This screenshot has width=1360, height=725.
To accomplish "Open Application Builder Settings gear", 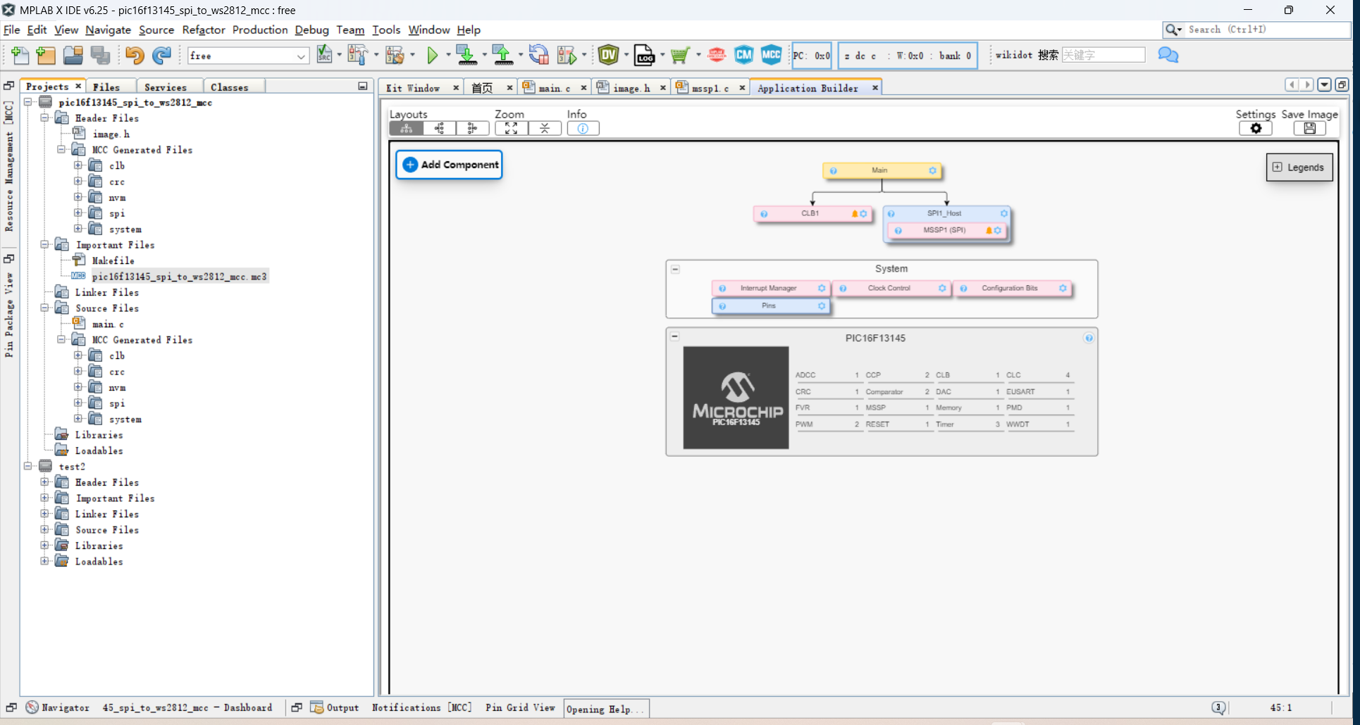I will [x=1256, y=128].
